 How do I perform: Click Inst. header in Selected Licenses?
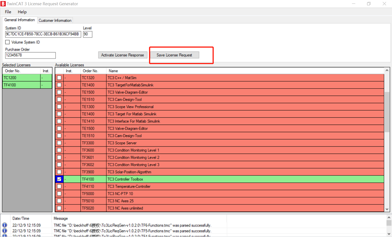pyautogui.click(x=46, y=71)
